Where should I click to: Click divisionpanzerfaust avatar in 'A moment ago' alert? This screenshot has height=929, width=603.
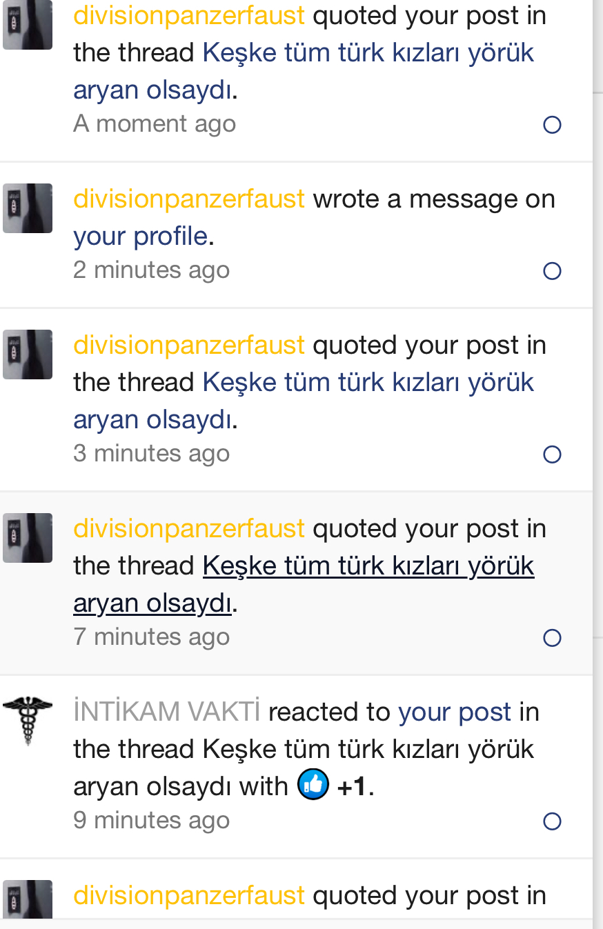[28, 25]
